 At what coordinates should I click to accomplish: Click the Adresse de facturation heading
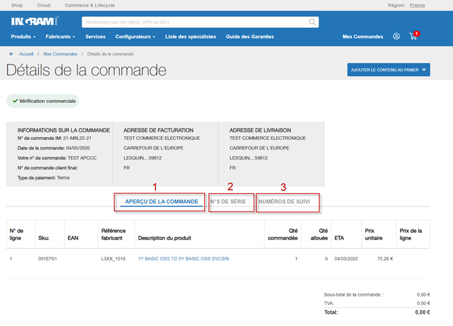pyautogui.click(x=159, y=130)
